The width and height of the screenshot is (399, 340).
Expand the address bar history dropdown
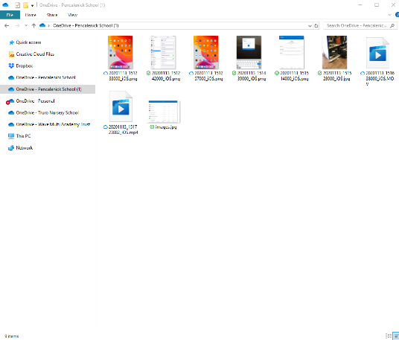click(310, 26)
